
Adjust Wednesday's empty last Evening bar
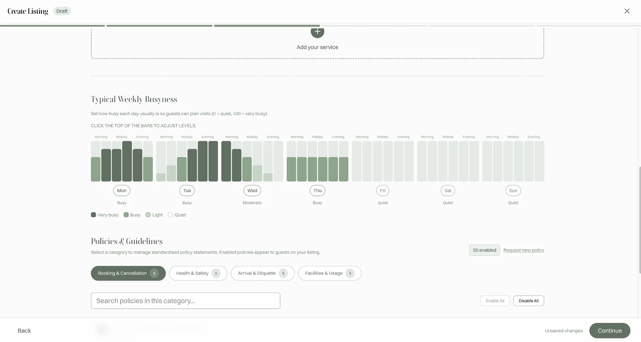[278, 161]
